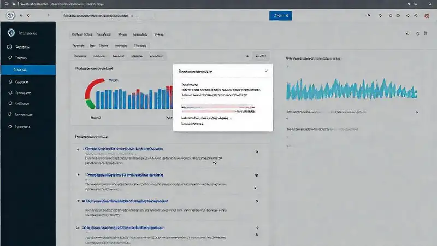Click the round emblem icon heading the dark sidebar
The image size is (437, 246).
9,33
